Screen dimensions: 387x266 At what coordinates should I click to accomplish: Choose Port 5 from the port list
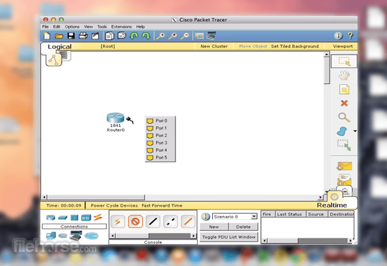click(x=161, y=157)
